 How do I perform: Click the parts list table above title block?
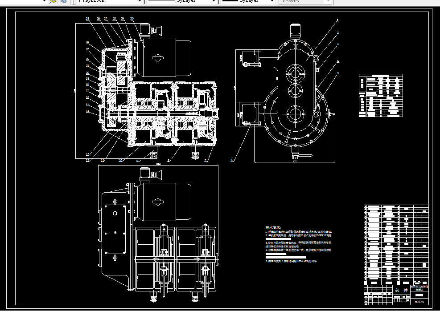(x=396, y=245)
